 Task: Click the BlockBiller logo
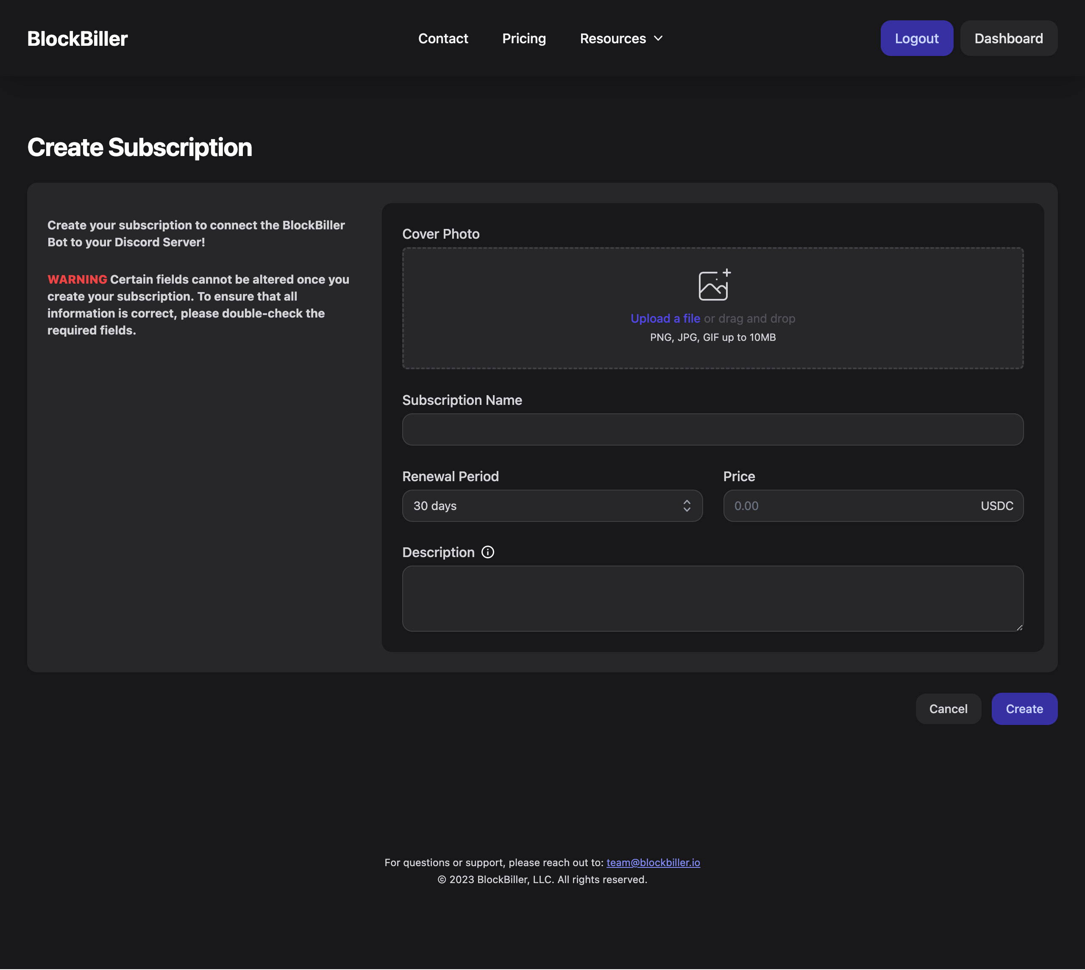click(x=77, y=39)
